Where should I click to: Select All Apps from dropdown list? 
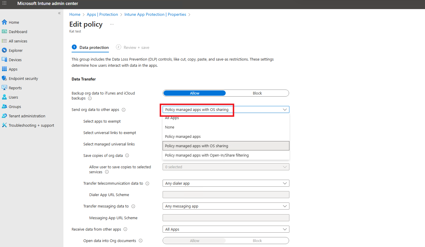(x=226, y=118)
